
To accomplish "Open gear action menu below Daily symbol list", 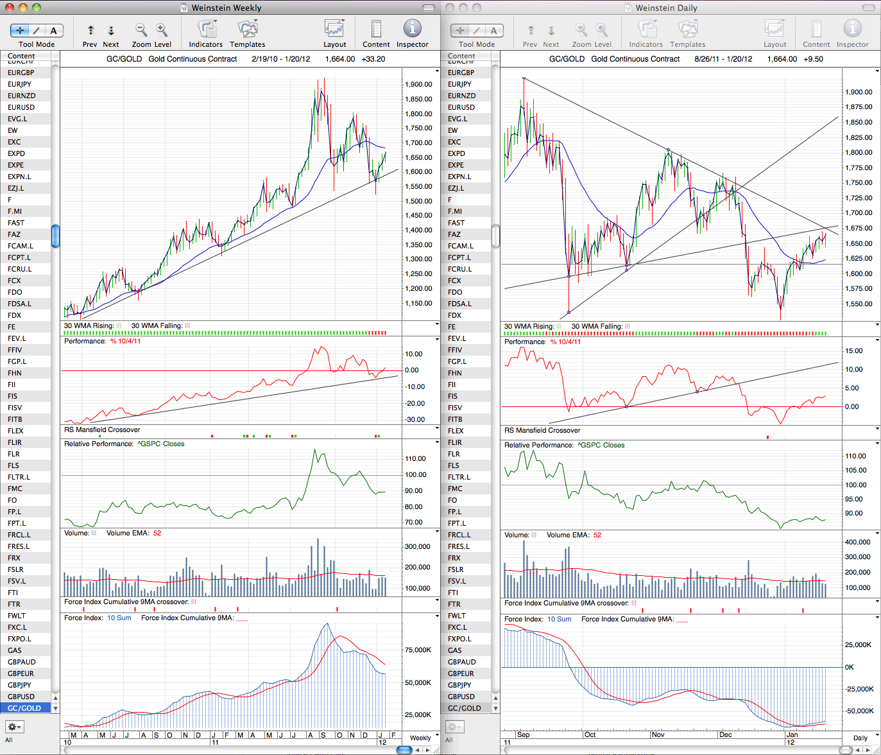I will [x=454, y=727].
